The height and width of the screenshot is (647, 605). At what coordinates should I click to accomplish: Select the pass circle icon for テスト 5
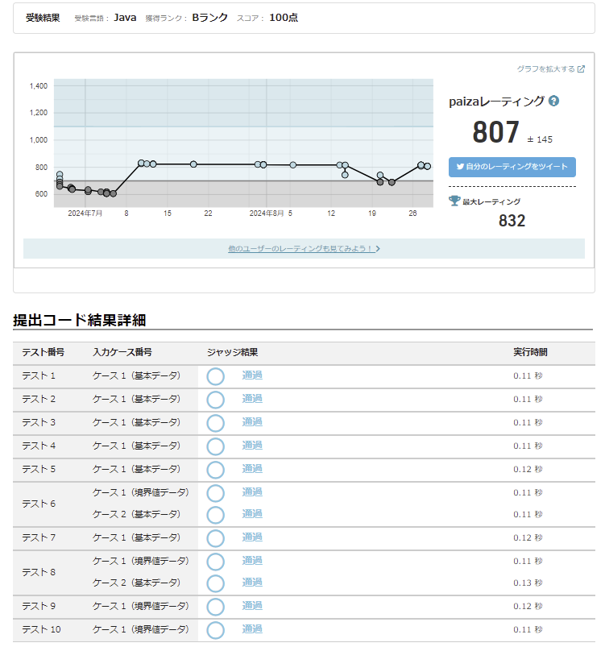click(215, 470)
